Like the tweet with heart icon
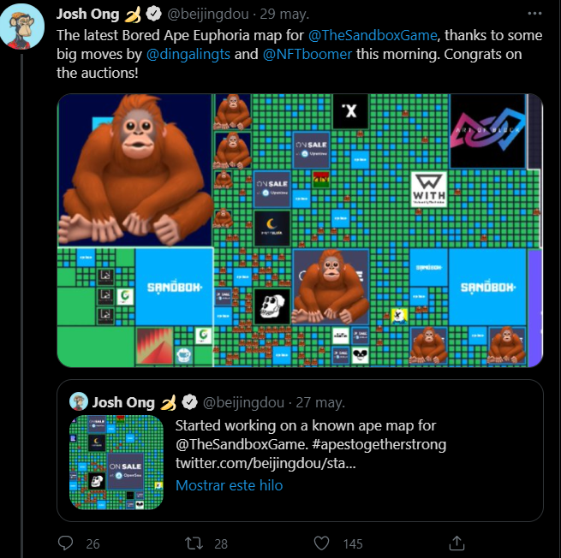The width and height of the screenshot is (561, 558). [x=321, y=543]
